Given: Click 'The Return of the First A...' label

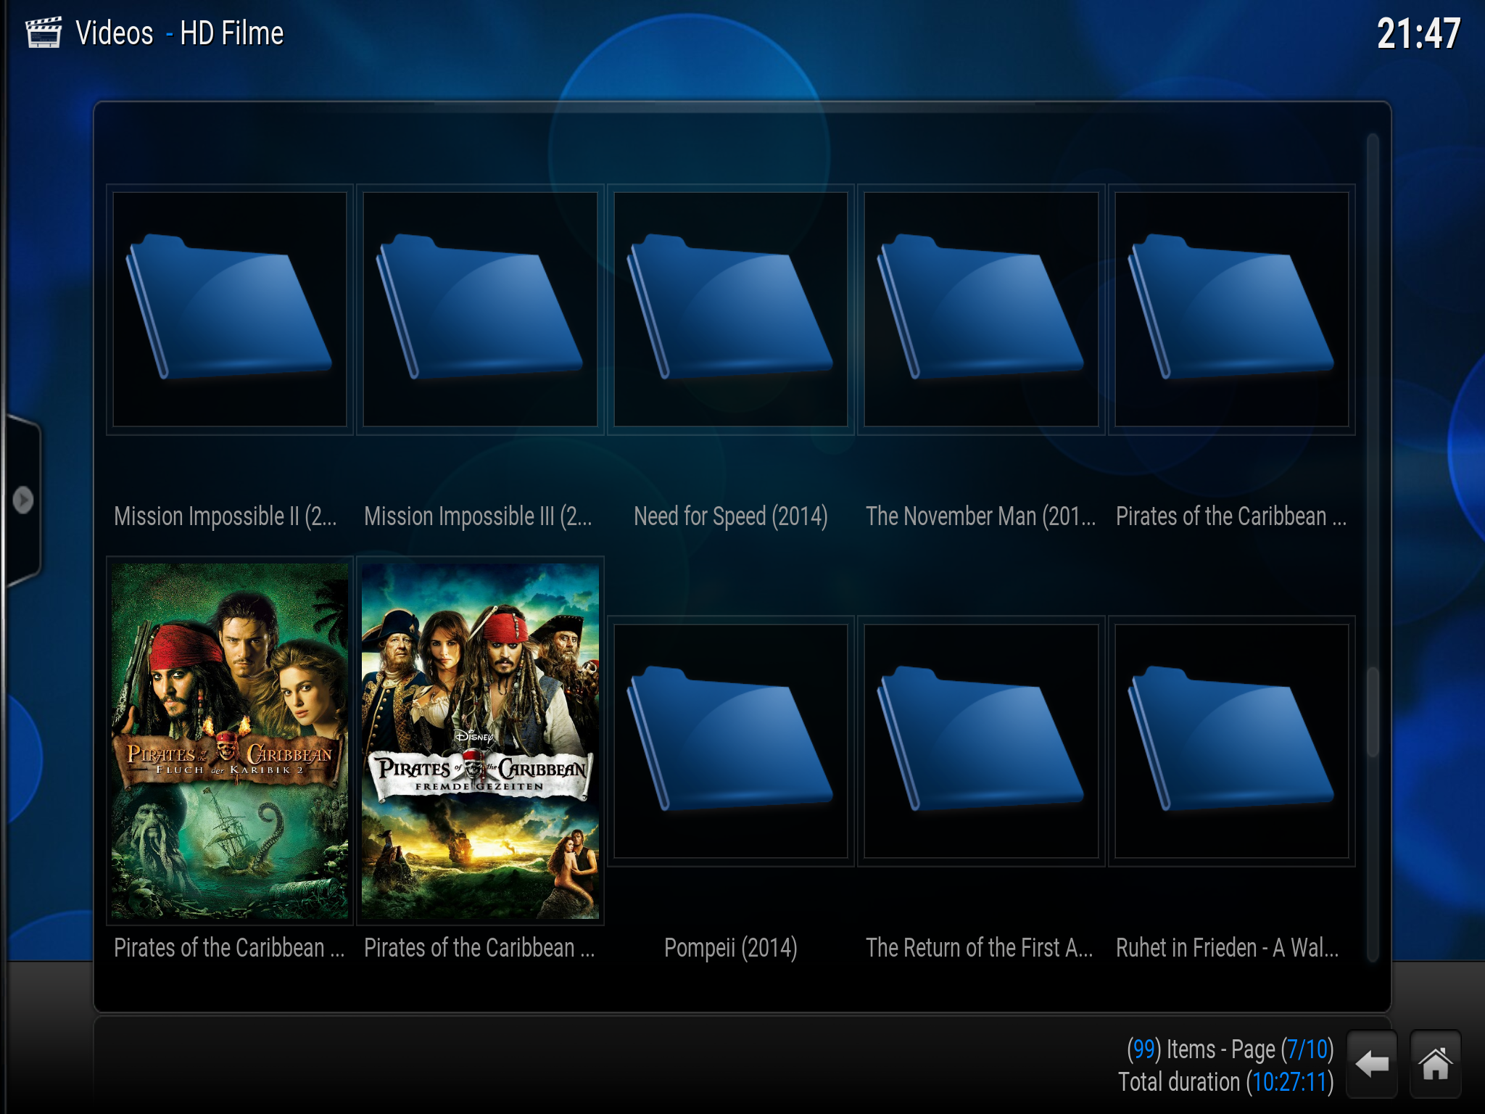Looking at the screenshot, I should coord(980,948).
